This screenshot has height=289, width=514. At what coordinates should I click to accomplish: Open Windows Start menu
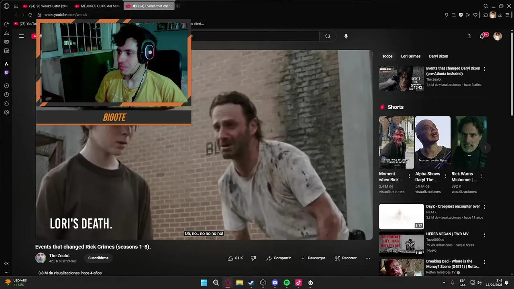click(204, 283)
